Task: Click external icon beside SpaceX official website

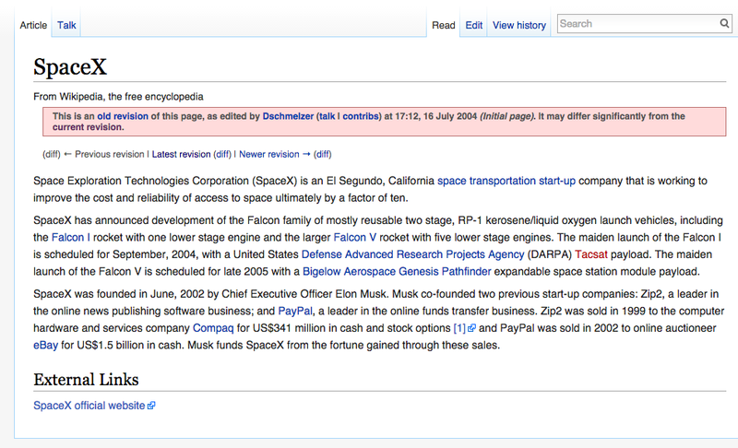Action: pyautogui.click(x=151, y=406)
